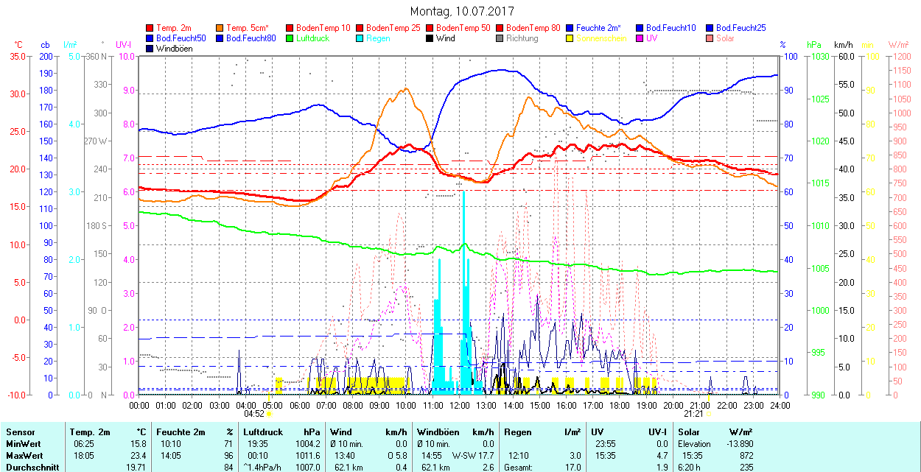The height and width of the screenshot is (472, 921).
Task: Click the 24:00 label on the time axis
Action: (x=780, y=405)
